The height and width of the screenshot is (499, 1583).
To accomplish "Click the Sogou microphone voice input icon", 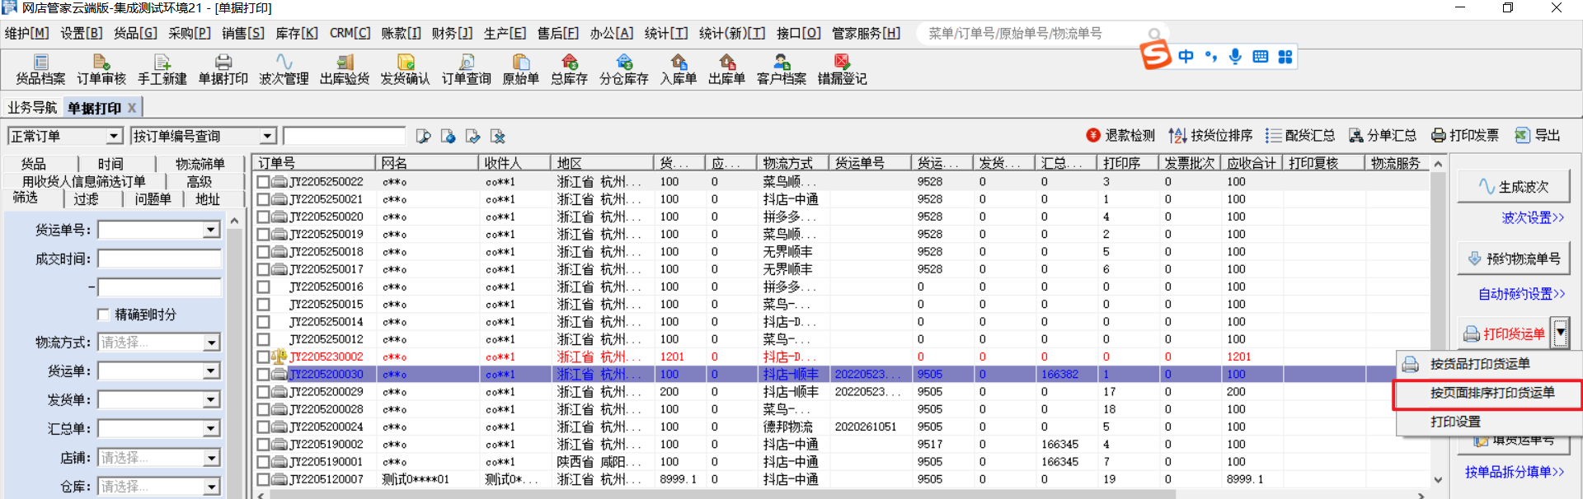I will 1235,56.
